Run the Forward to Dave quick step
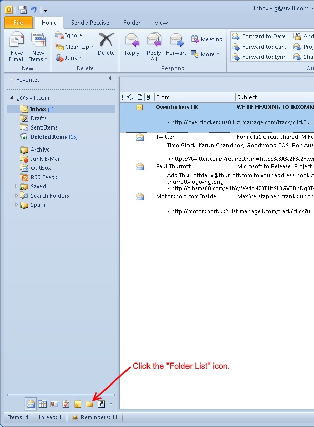 coord(258,36)
